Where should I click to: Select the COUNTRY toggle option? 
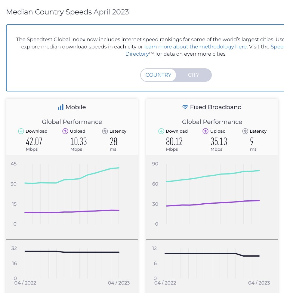(158, 75)
